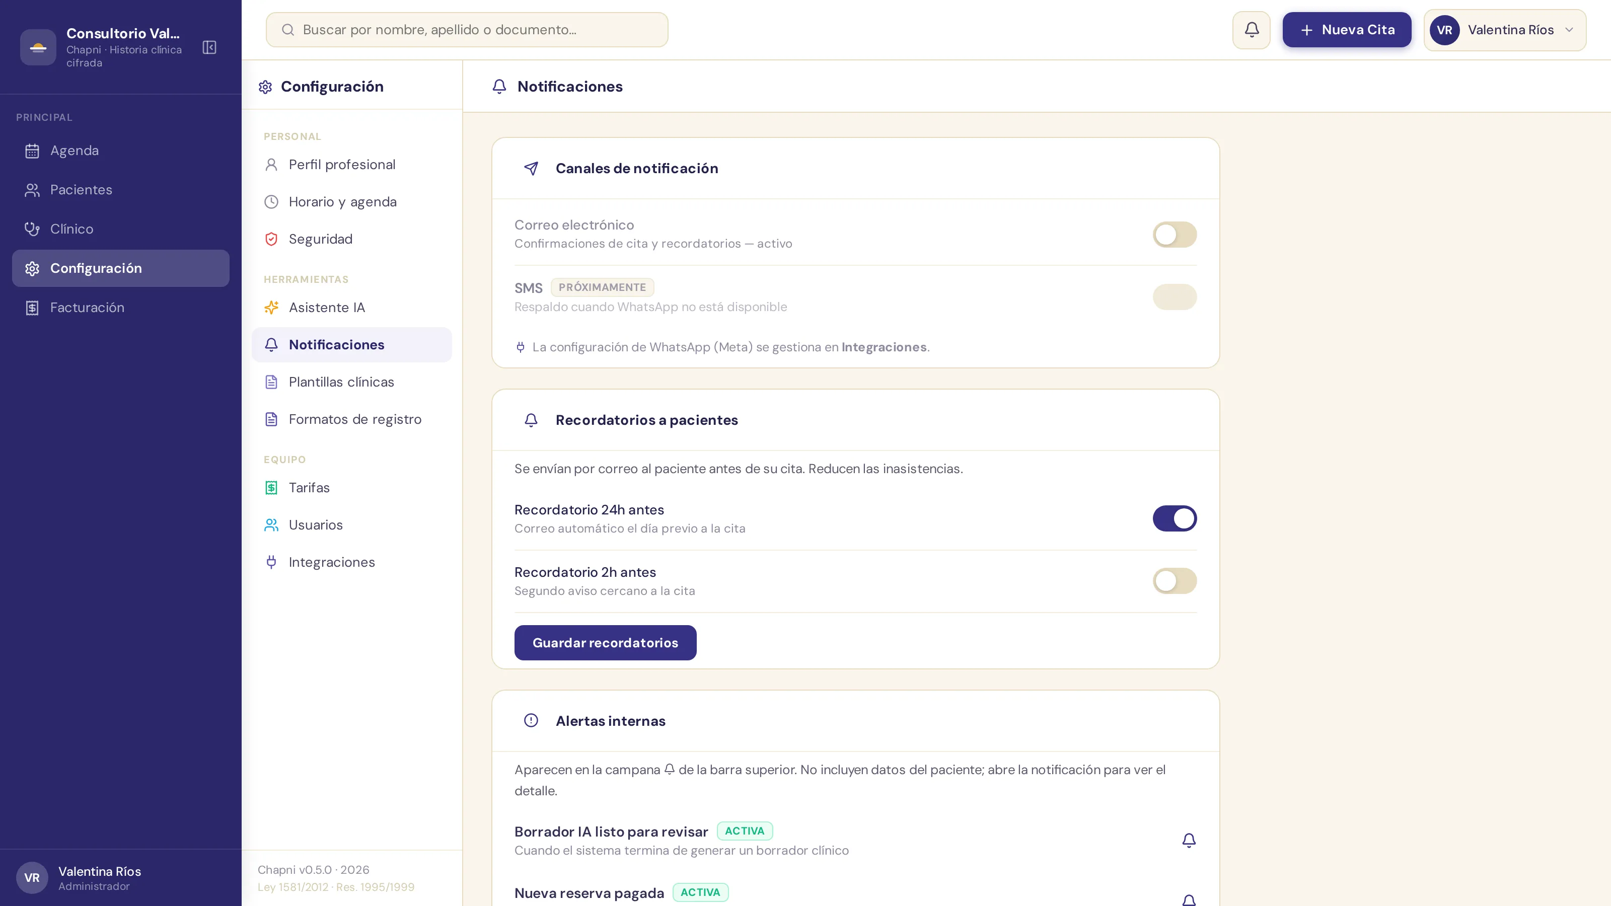
Task: Click the Agenda calendar icon
Action: 32,150
